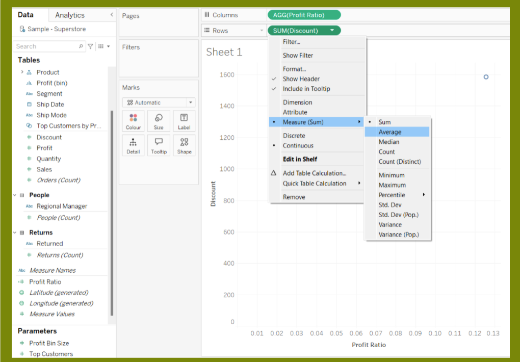The image size is (520, 362).
Task: Collapse the People table
Action: point(15,195)
